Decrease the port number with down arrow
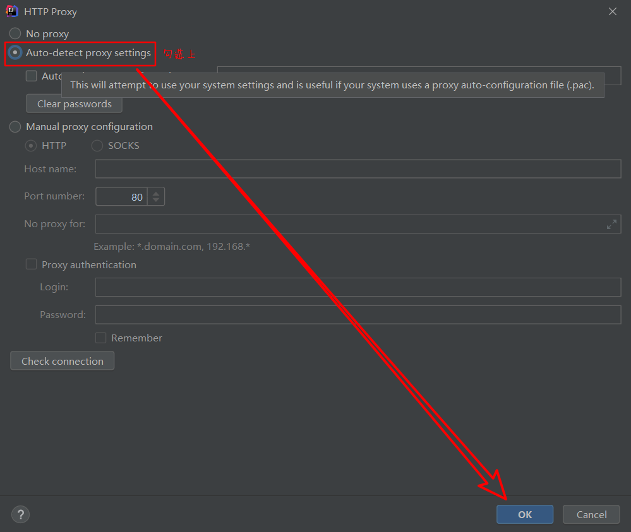The image size is (631, 532). (x=156, y=200)
